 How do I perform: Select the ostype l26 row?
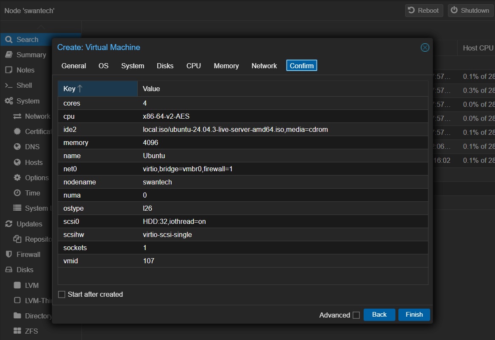coord(243,208)
